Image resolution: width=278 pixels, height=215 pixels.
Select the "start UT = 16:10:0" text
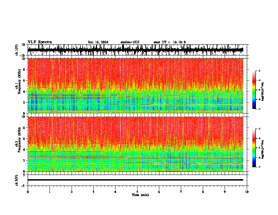coord(170,42)
